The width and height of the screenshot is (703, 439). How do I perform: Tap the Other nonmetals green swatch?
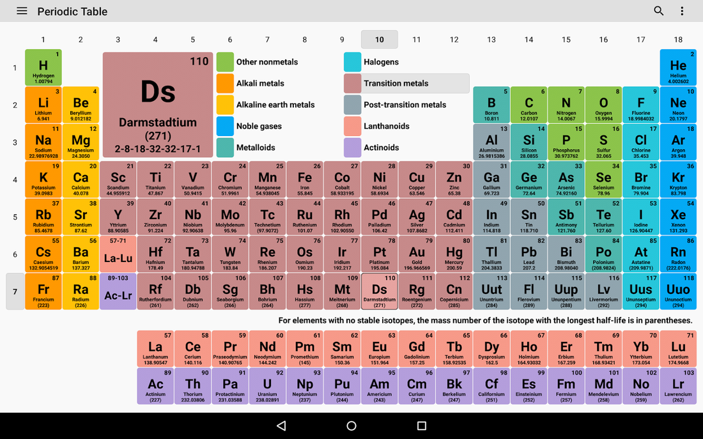225,62
